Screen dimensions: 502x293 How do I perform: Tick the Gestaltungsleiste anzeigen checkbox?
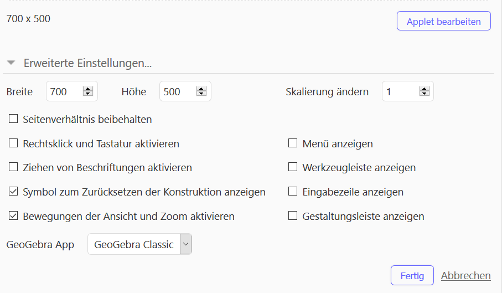(293, 216)
